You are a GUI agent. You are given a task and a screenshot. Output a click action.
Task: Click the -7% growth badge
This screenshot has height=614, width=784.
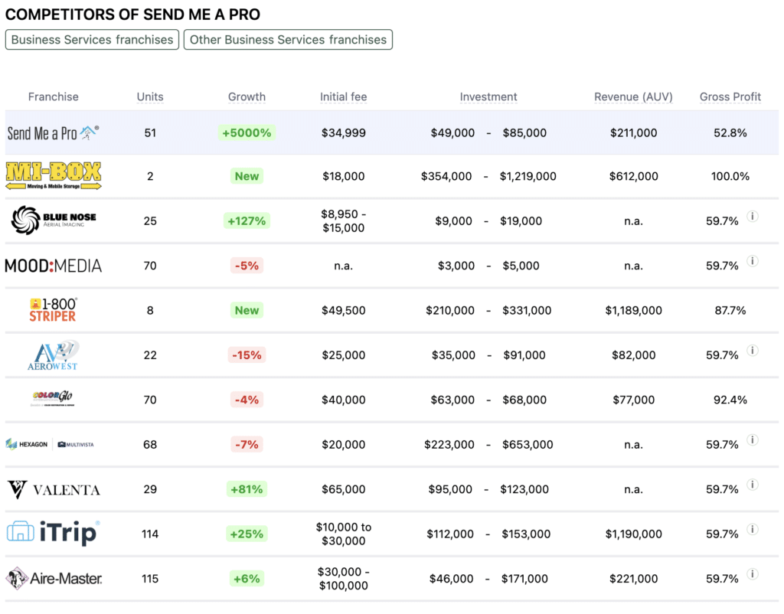(x=247, y=445)
